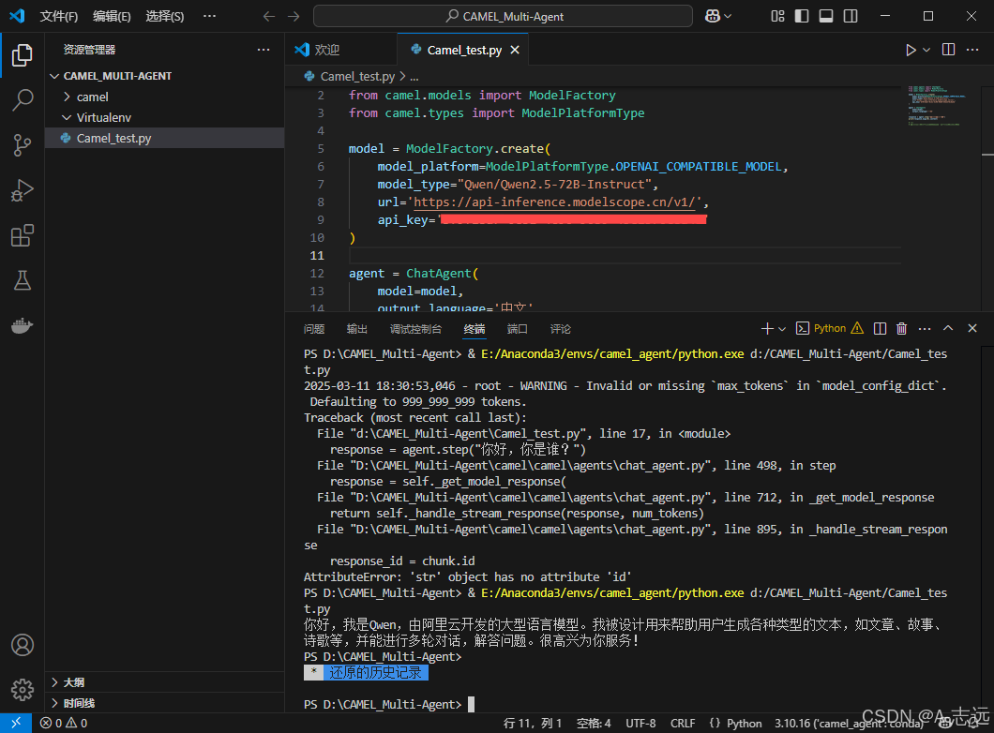Open the 编辑(E) menu

coord(112,17)
